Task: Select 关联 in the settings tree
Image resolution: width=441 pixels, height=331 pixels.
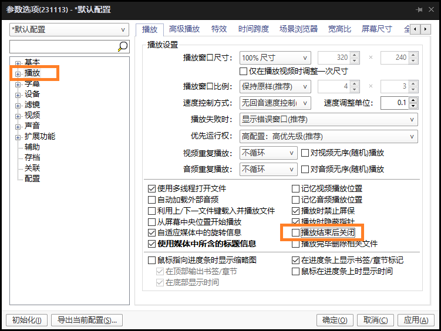Action: pos(32,168)
